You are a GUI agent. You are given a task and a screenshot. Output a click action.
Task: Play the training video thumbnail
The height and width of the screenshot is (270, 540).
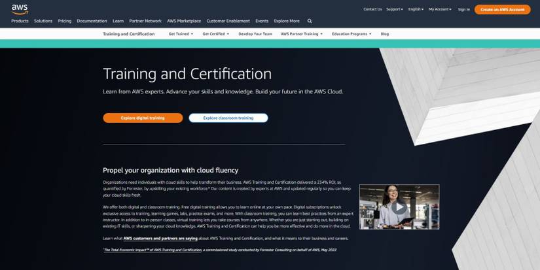(399, 207)
